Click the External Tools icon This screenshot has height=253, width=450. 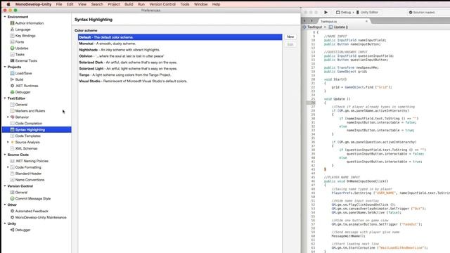coord(12,60)
